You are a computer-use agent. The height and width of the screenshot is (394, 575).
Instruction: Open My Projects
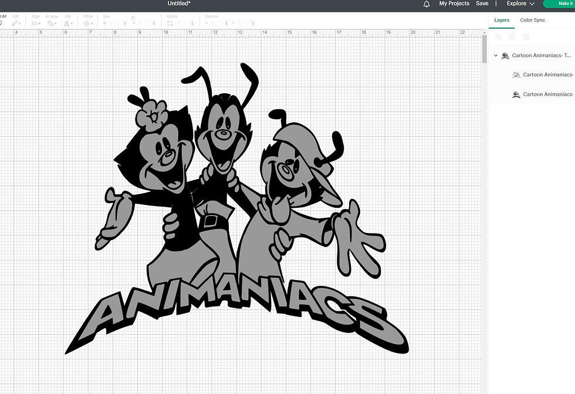pyautogui.click(x=454, y=4)
